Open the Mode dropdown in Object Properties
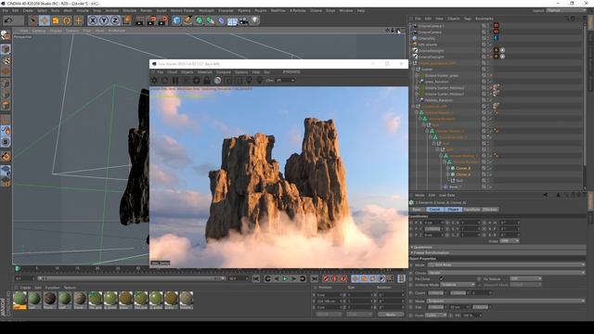Screen dimensions: 594x334 point(507,265)
